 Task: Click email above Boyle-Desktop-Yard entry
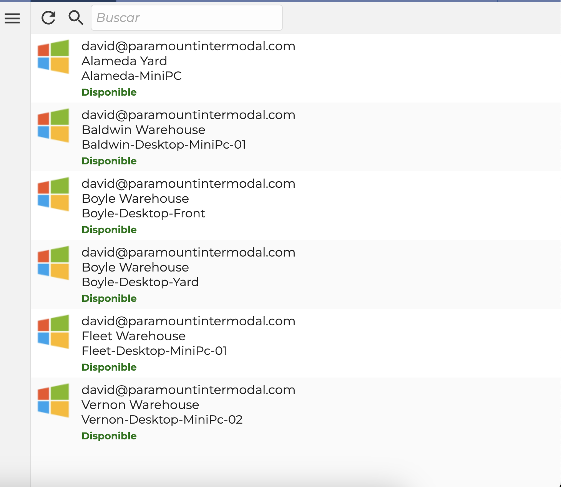189,252
